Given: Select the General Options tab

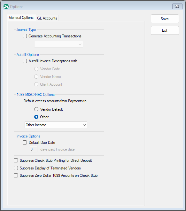Looking at the screenshot, I should 21,18.
